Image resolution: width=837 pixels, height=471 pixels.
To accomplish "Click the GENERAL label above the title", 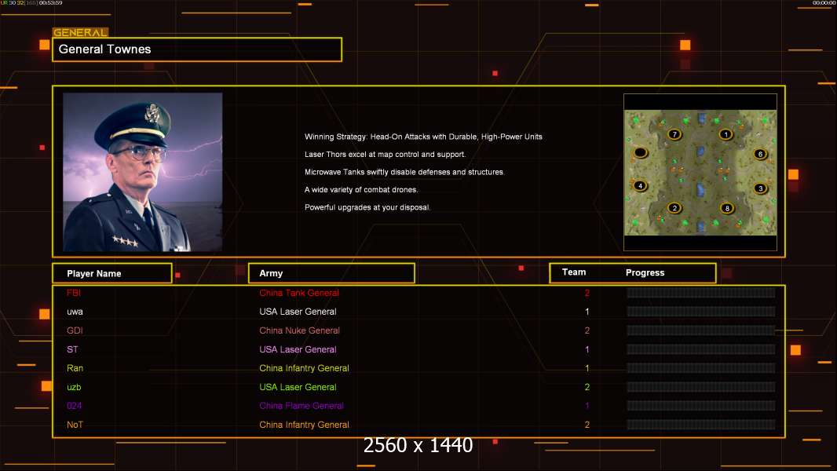I will (x=81, y=32).
